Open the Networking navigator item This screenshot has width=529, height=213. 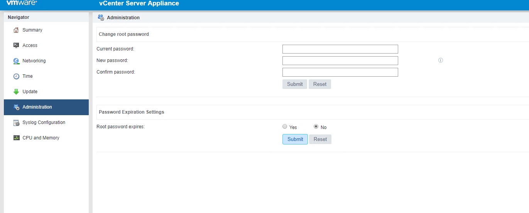tap(34, 61)
